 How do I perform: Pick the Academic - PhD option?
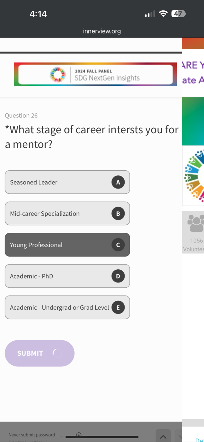pos(67,276)
